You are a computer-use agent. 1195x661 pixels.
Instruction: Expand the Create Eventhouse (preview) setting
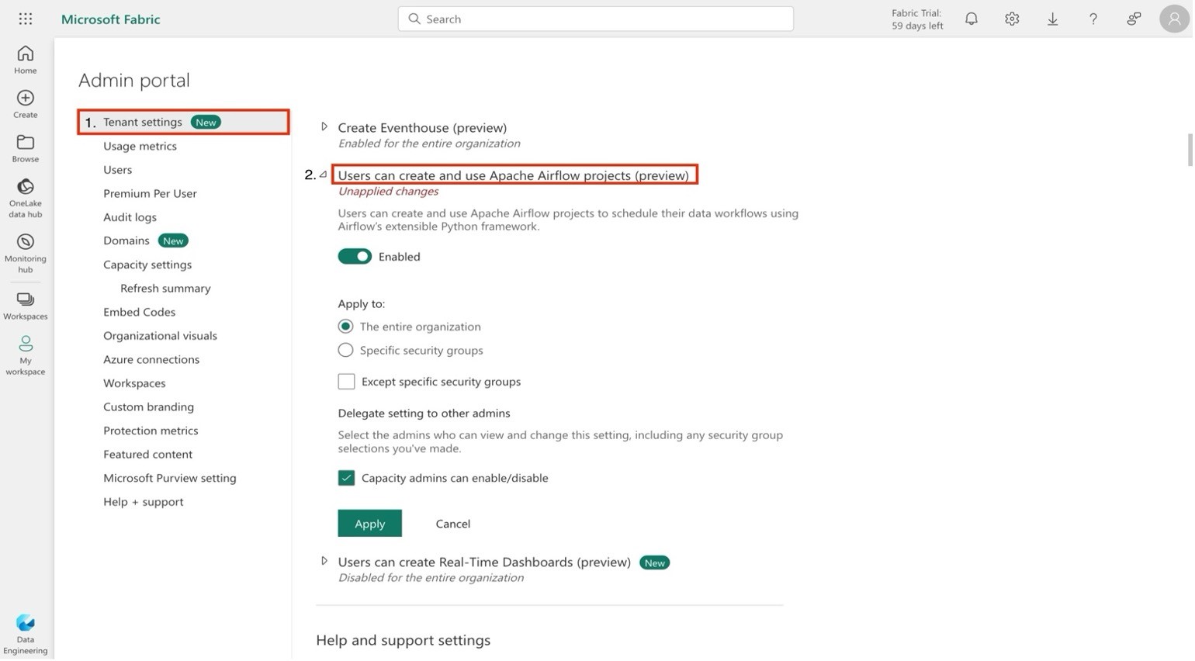pos(325,126)
